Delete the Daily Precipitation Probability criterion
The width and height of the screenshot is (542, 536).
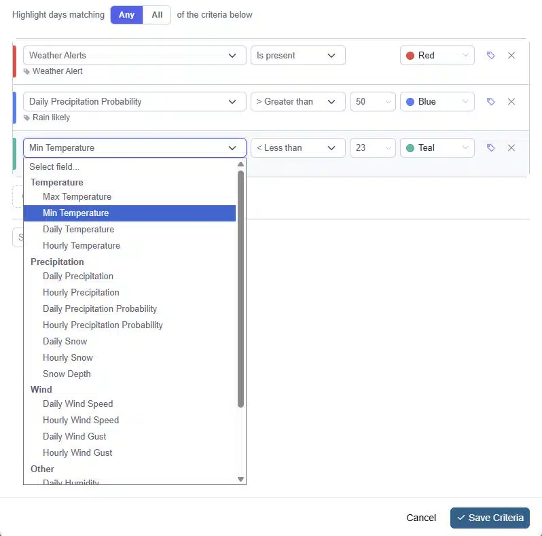[x=511, y=102]
